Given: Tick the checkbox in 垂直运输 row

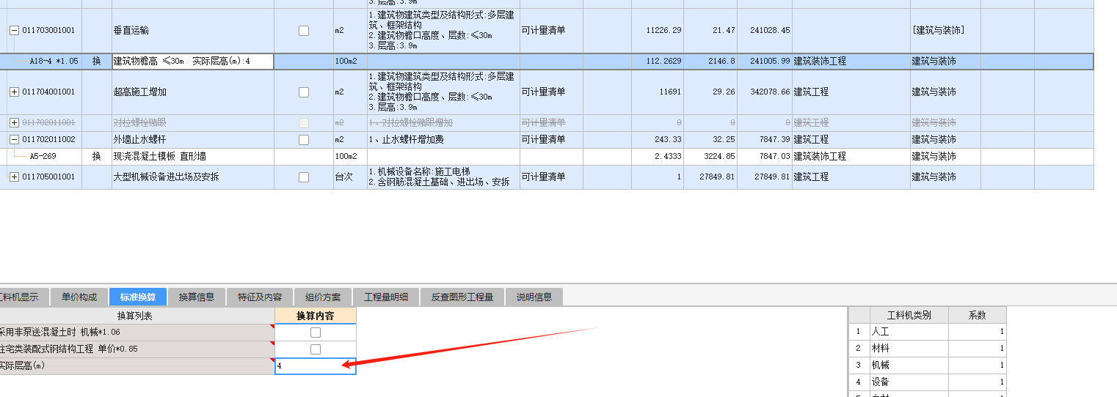Looking at the screenshot, I should click(304, 31).
